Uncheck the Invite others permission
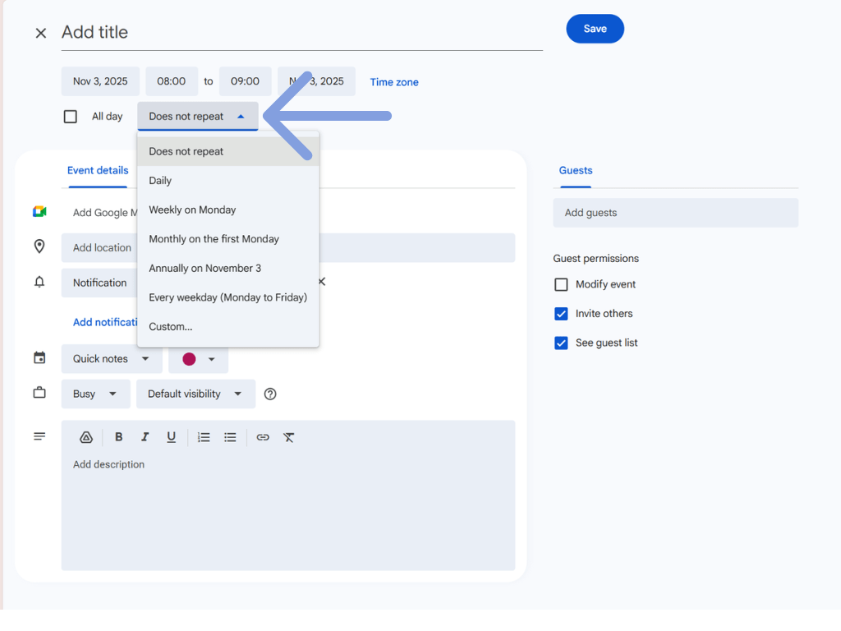Viewport: 841px width, 631px height. tap(561, 314)
